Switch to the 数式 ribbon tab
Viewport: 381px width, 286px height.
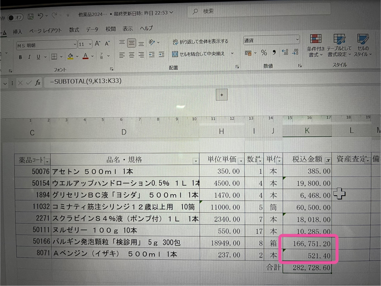(x=74, y=29)
